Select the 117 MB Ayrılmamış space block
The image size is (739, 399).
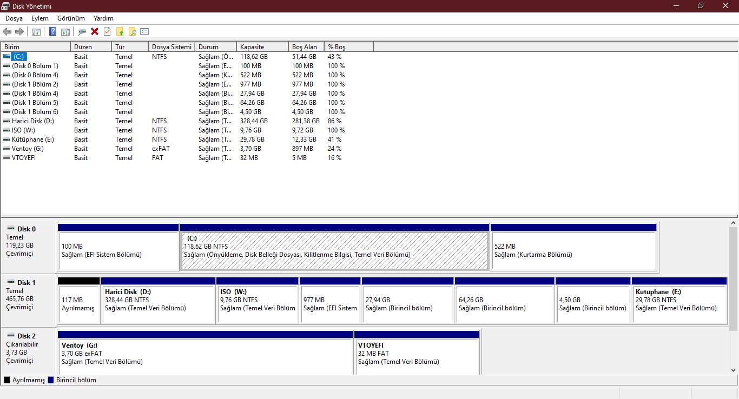[x=79, y=301]
